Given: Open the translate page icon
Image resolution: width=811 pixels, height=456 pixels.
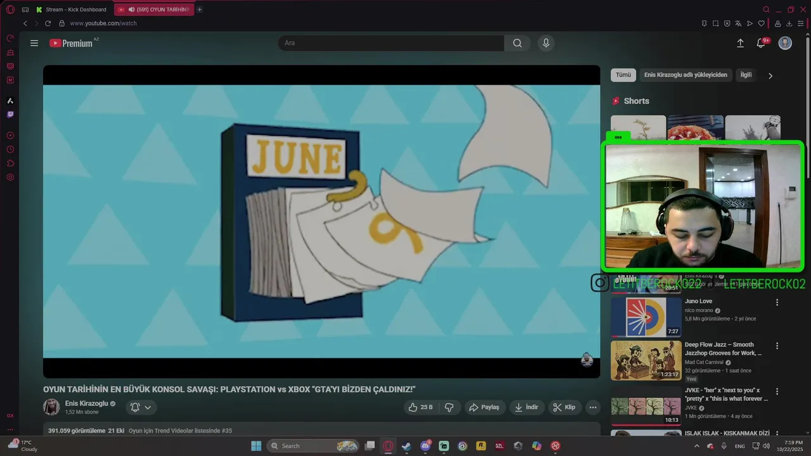Looking at the screenshot, I should pos(738,23).
